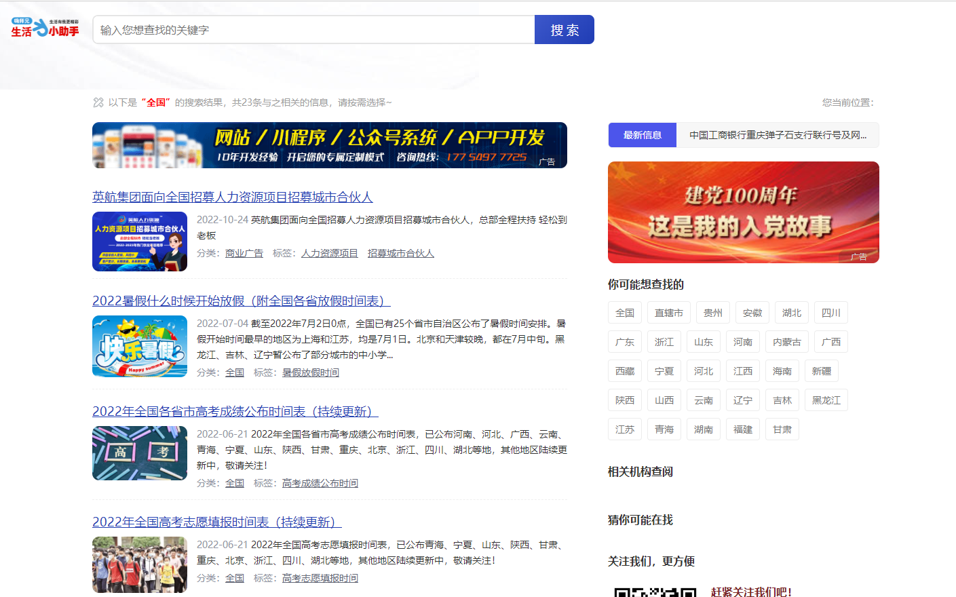The width and height of the screenshot is (956, 597).
Task: Click the 暑假放假时间 tag
Action: (x=310, y=372)
